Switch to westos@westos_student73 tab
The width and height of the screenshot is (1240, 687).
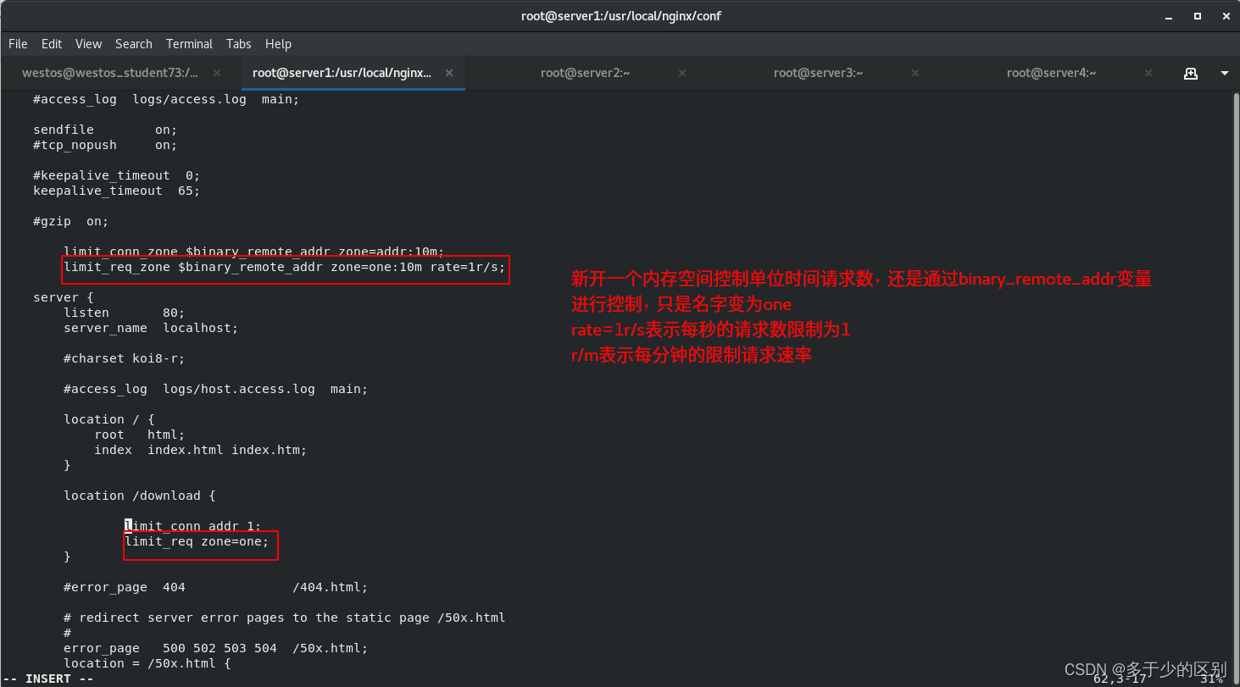[x=110, y=73]
